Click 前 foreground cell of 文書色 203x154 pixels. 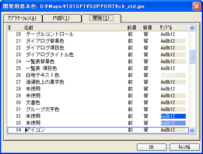point(131,103)
